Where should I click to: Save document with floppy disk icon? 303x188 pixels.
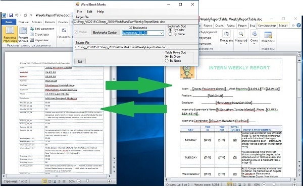pos(11,15)
